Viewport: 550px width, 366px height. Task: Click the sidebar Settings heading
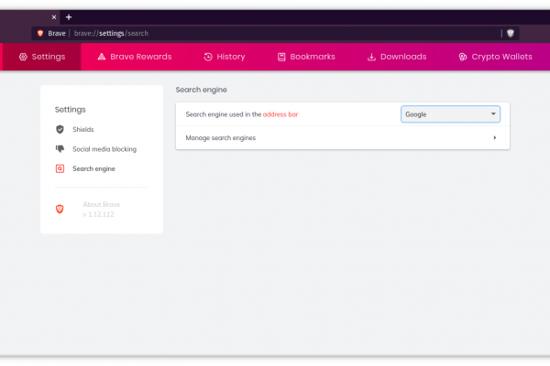coord(71,110)
